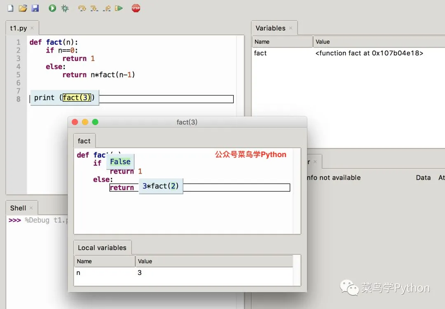The image size is (445, 309).
Task: Activate the Shell tab
Action: 18,208
